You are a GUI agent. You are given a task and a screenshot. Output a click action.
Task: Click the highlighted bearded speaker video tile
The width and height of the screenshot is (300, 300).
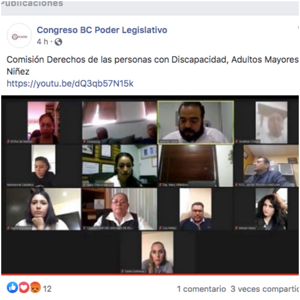point(195,122)
